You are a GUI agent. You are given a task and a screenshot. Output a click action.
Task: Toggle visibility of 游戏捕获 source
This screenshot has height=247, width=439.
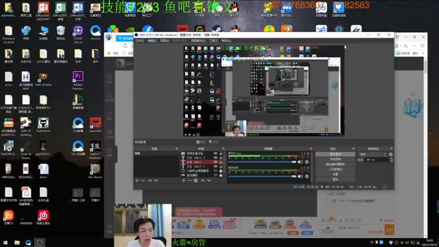pyautogui.click(x=215, y=175)
